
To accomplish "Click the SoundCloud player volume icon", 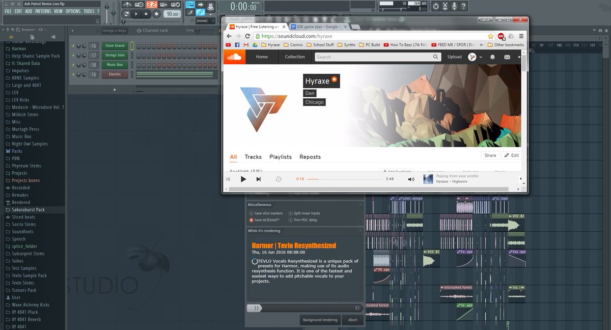I will tap(410, 179).
